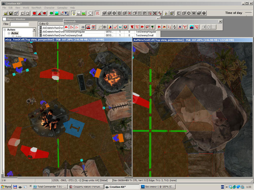This screenshot has height=190, width=254.
Task: Open the NavMesh menu
Action: (36, 8)
